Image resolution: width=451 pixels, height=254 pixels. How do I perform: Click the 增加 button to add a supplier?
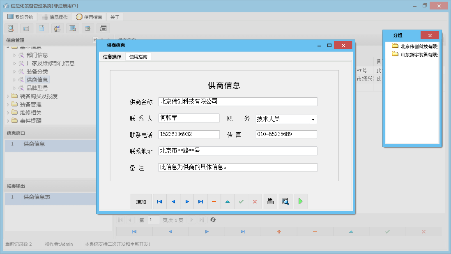pos(141,201)
